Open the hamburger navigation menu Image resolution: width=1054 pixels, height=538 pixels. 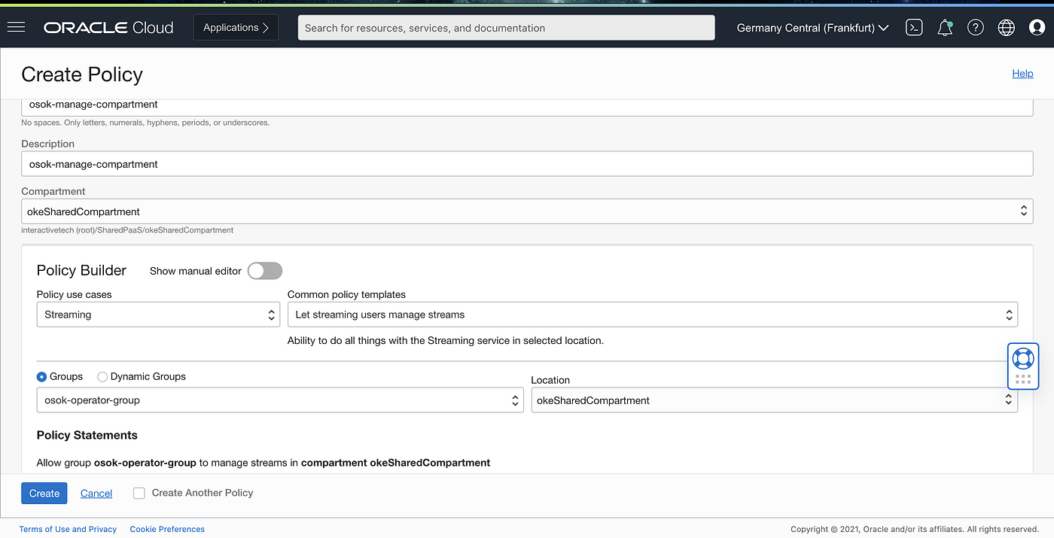pos(16,27)
